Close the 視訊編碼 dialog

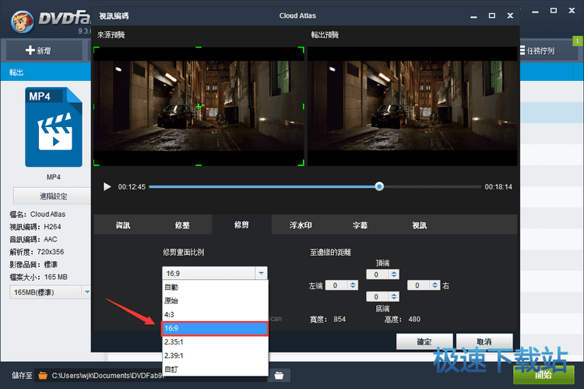[x=510, y=16]
